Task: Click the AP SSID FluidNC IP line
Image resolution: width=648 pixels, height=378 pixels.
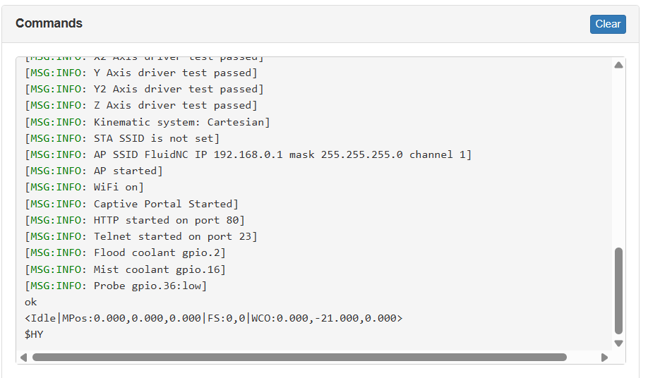Action: 248,154
